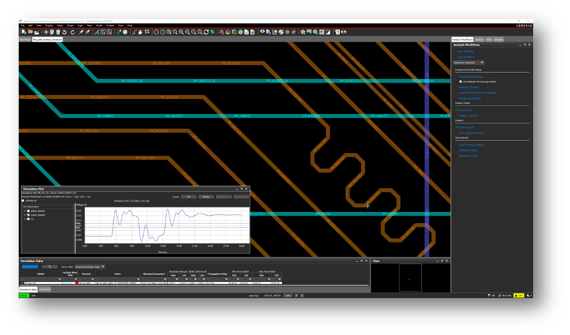Viewport: 570px width, 335px height.
Task: Toggle Use defaults for missing models checkbox
Action: 461,81
